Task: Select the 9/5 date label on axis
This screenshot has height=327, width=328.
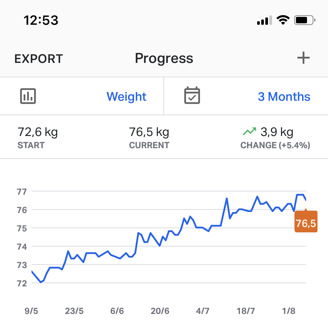Action: click(x=31, y=311)
